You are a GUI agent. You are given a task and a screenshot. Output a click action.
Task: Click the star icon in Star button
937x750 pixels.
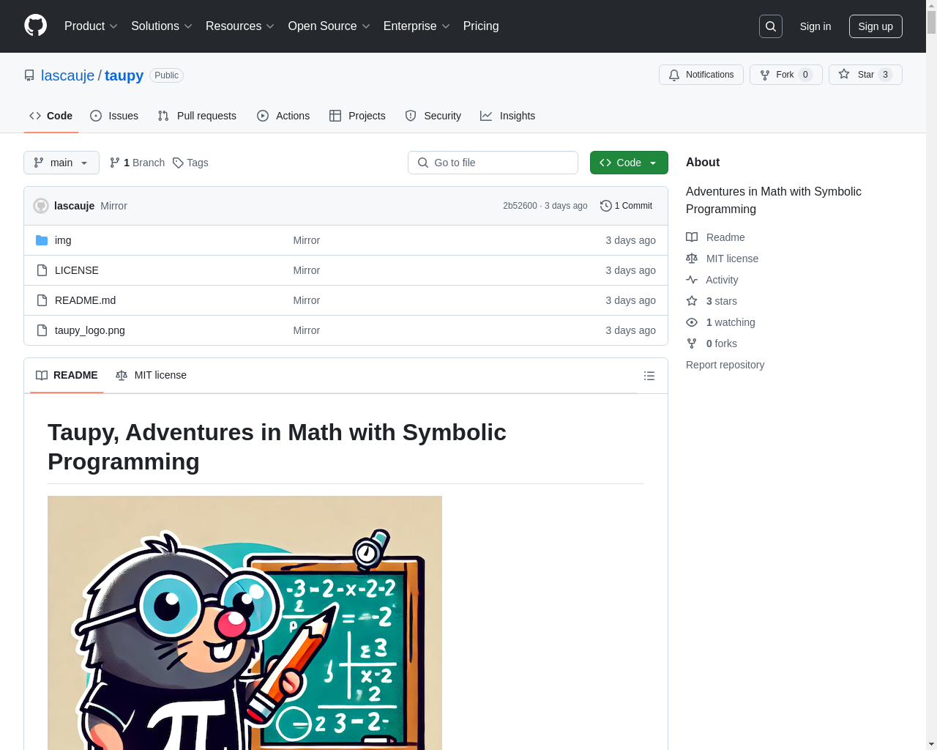coord(844,75)
